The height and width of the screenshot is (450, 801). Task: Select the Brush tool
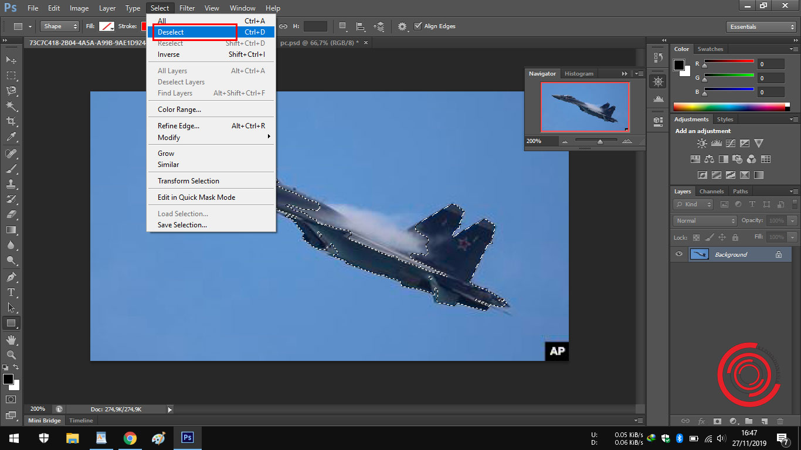11,169
